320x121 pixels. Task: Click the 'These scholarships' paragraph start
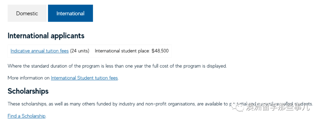click(x=24, y=104)
